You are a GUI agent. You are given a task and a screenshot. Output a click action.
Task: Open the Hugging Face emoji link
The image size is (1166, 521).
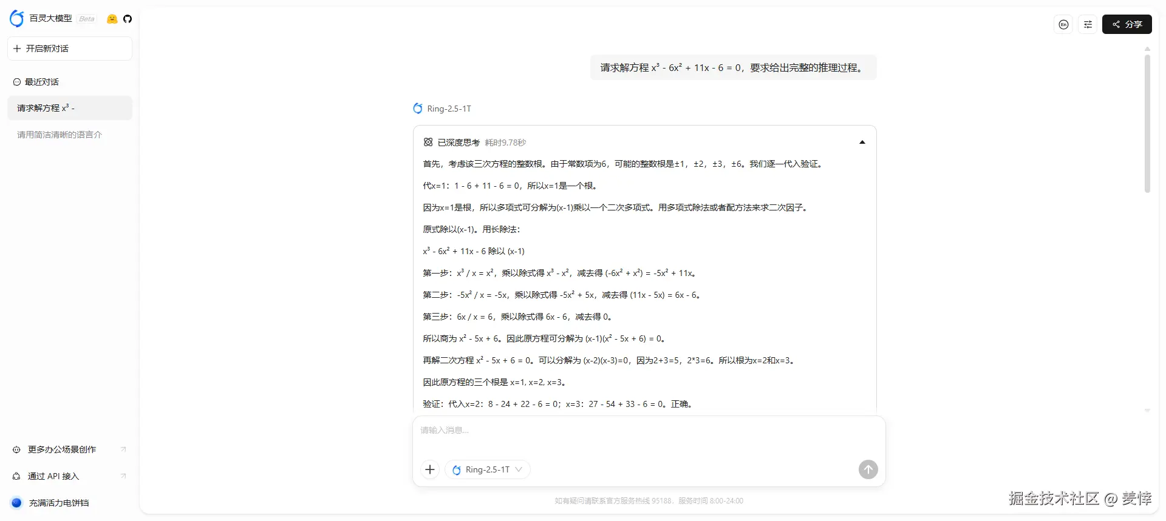pos(112,19)
